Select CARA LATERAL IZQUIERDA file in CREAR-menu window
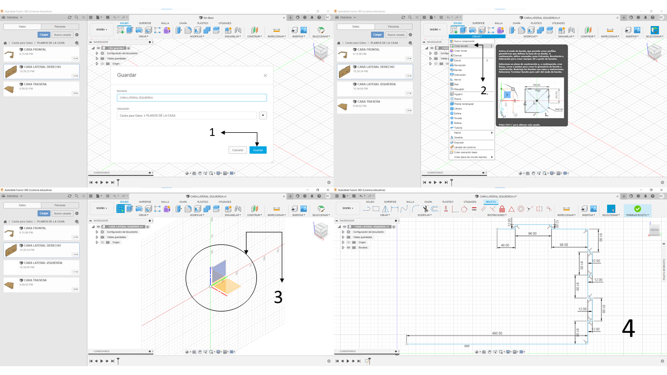 [374, 89]
